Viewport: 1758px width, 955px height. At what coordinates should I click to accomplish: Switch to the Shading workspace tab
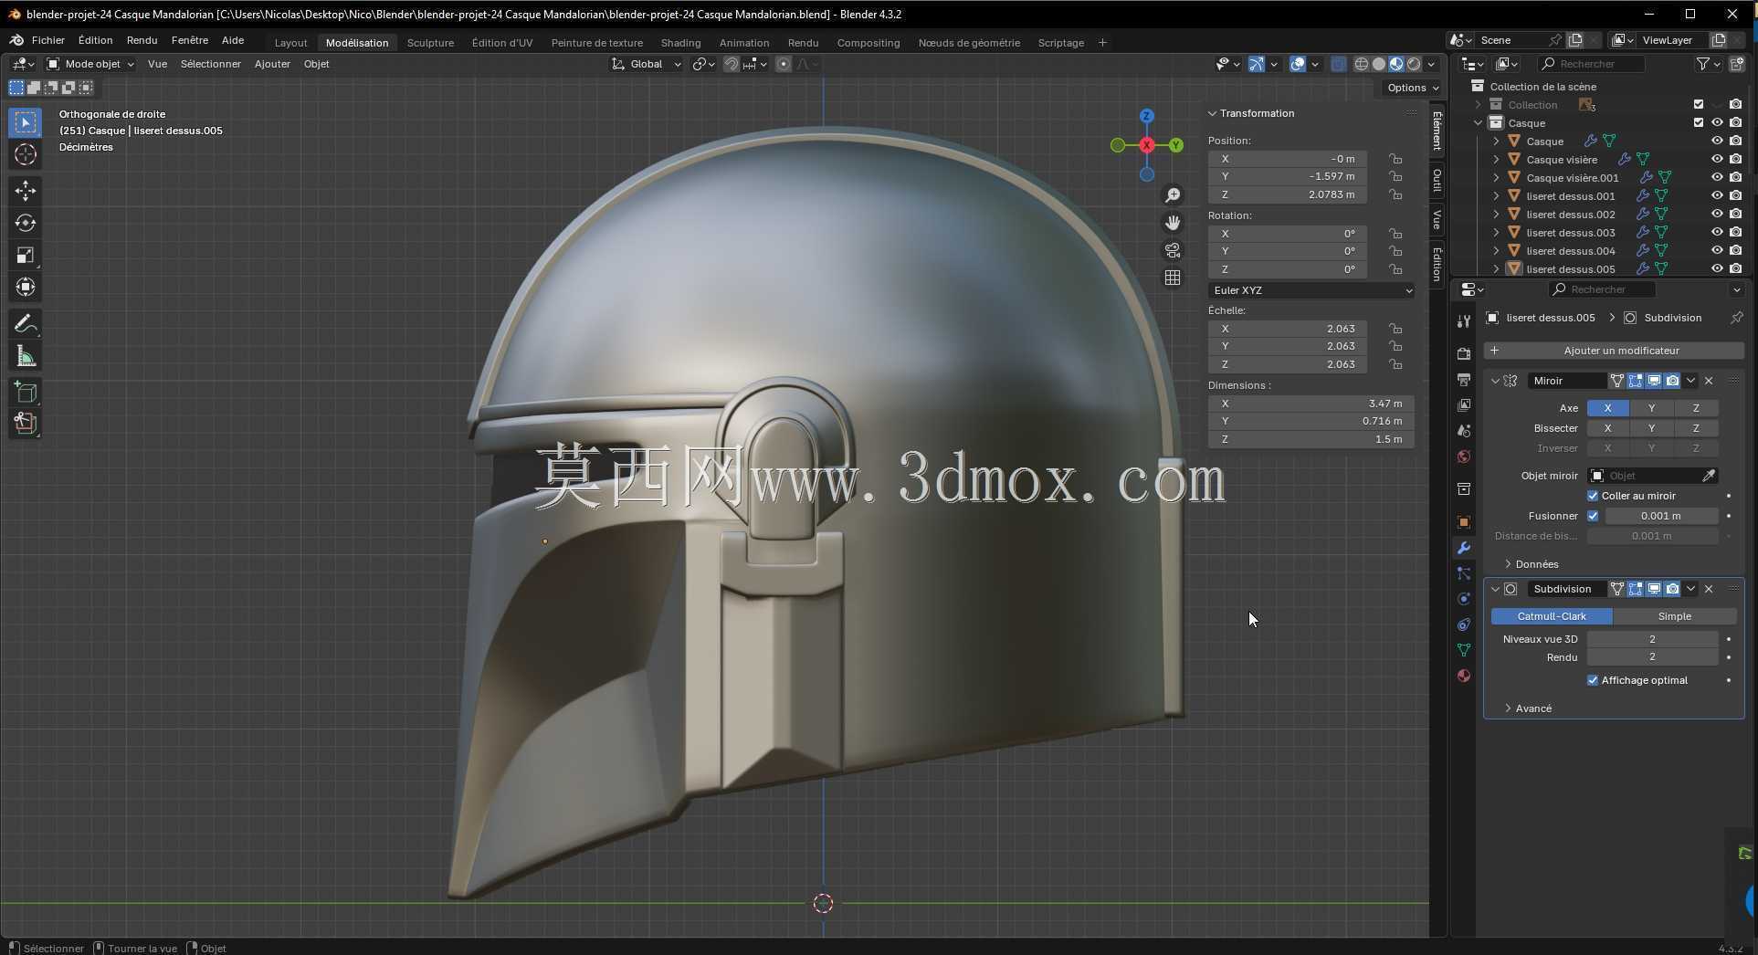[680, 43]
